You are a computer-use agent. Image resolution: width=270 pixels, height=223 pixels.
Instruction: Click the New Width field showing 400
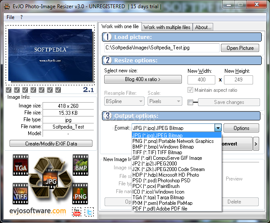tap(201, 80)
